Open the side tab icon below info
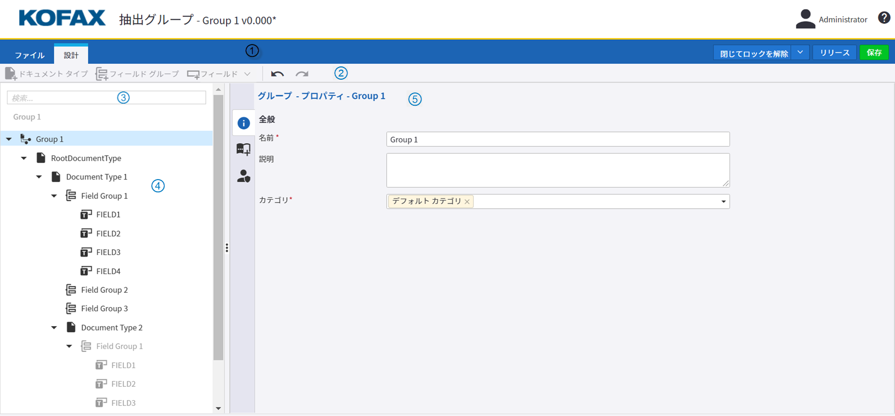The height and width of the screenshot is (416, 895). tap(244, 150)
